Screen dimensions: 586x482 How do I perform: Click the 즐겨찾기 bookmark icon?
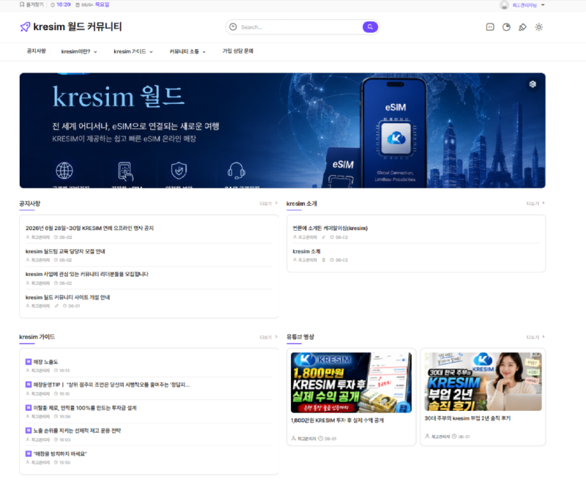22,5
